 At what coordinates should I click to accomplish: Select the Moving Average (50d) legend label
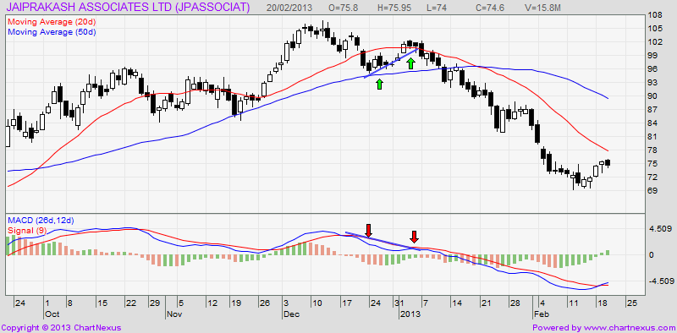point(52,32)
